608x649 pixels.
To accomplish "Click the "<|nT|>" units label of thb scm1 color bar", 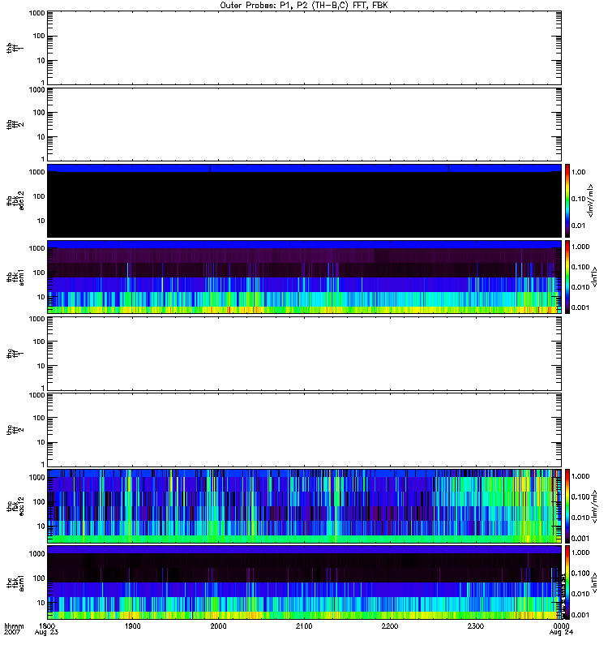I will [594, 277].
